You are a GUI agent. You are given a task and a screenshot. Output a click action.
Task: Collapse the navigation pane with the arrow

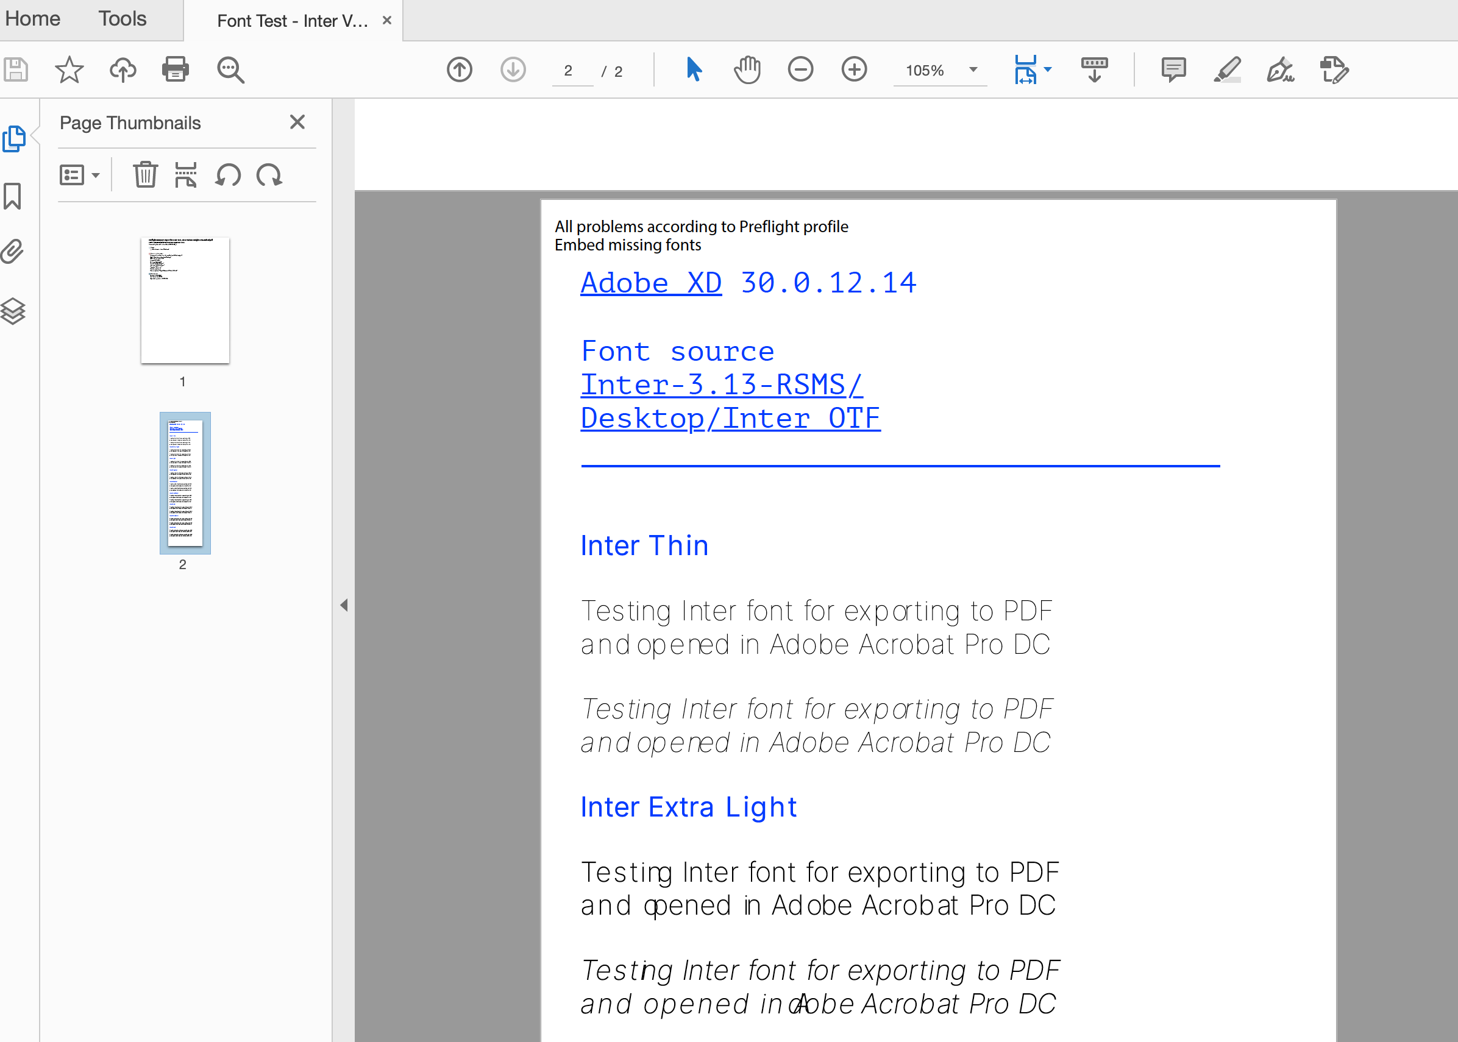click(x=344, y=605)
